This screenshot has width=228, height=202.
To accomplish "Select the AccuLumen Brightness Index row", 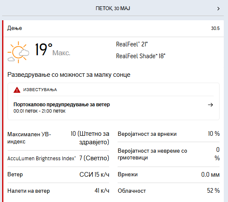I will point(58,158).
